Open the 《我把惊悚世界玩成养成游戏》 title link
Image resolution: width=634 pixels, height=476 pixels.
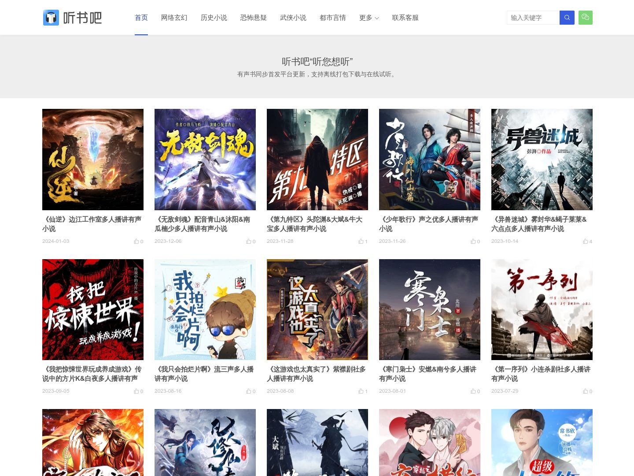click(92, 374)
